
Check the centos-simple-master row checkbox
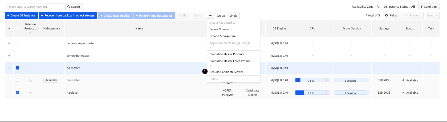click(x=18, y=43)
